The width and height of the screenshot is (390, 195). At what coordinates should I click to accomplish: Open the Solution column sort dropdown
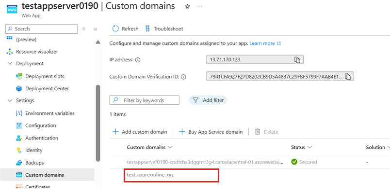point(388,147)
